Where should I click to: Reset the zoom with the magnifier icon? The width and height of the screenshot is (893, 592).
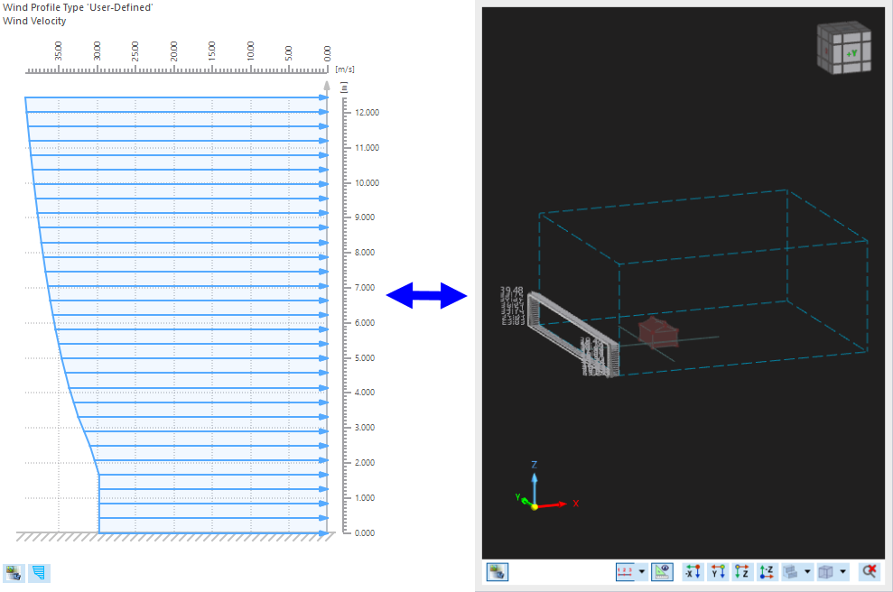point(868,571)
